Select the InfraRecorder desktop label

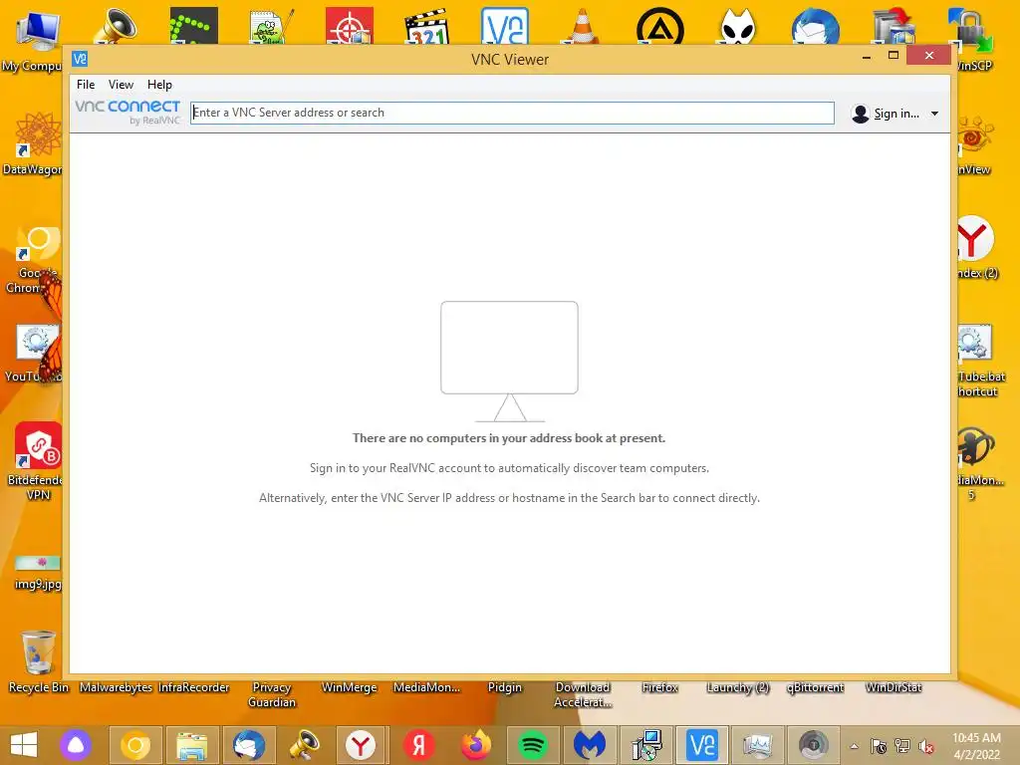coord(194,687)
